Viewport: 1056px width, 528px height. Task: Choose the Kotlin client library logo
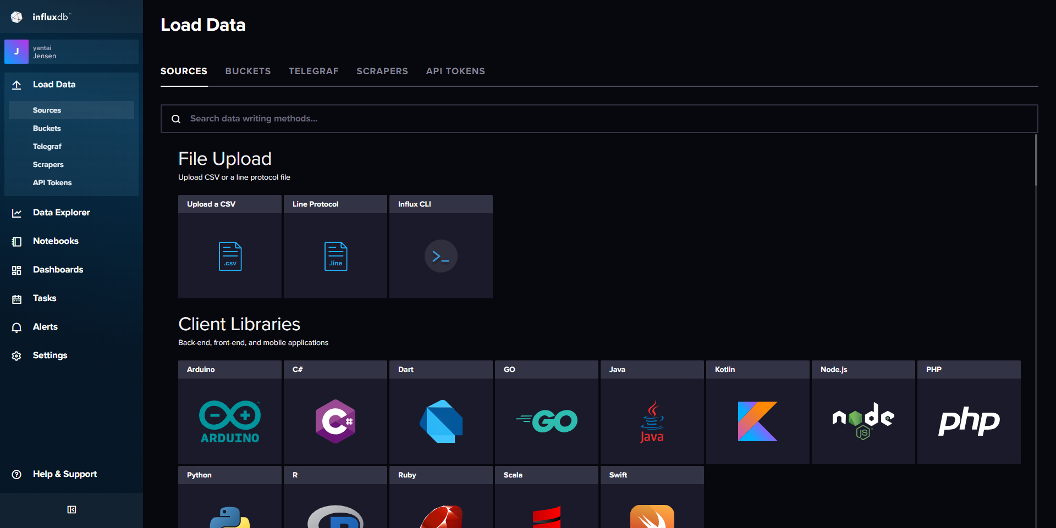pos(758,421)
